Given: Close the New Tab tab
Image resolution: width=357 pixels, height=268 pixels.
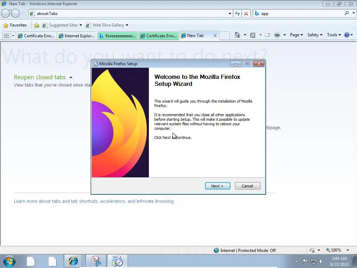Looking at the screenshot, I should [215, 36].
